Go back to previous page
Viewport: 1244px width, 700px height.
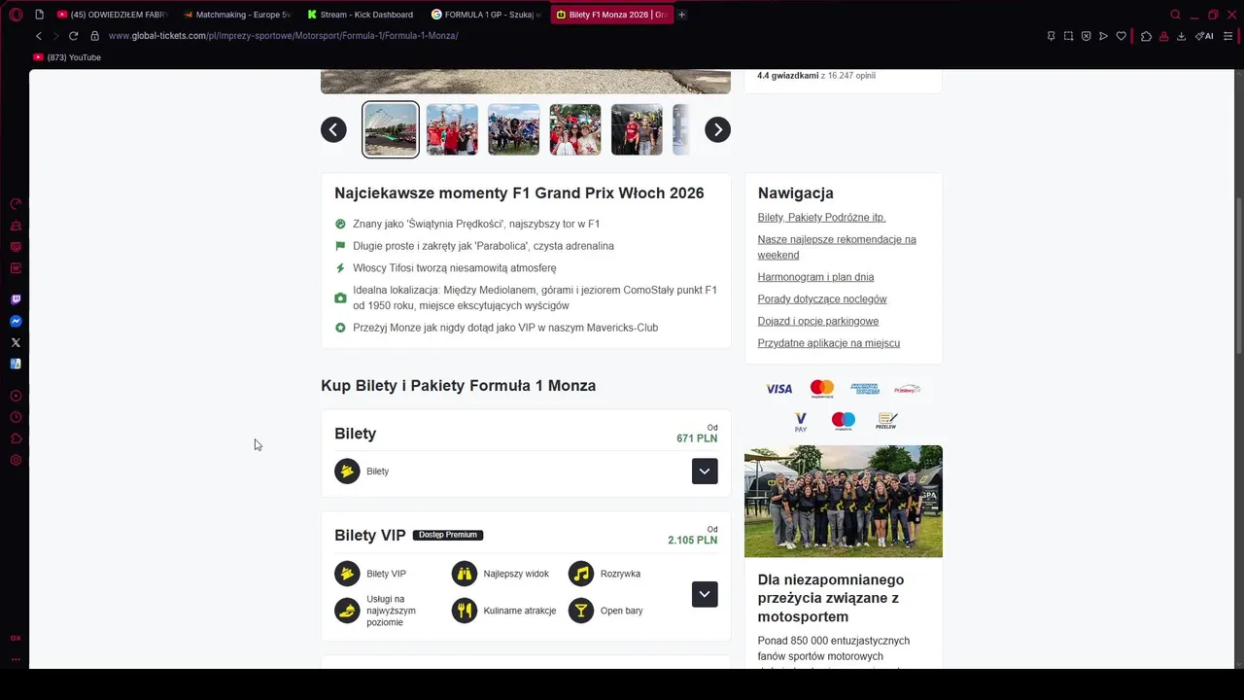[x=39, y=36]
